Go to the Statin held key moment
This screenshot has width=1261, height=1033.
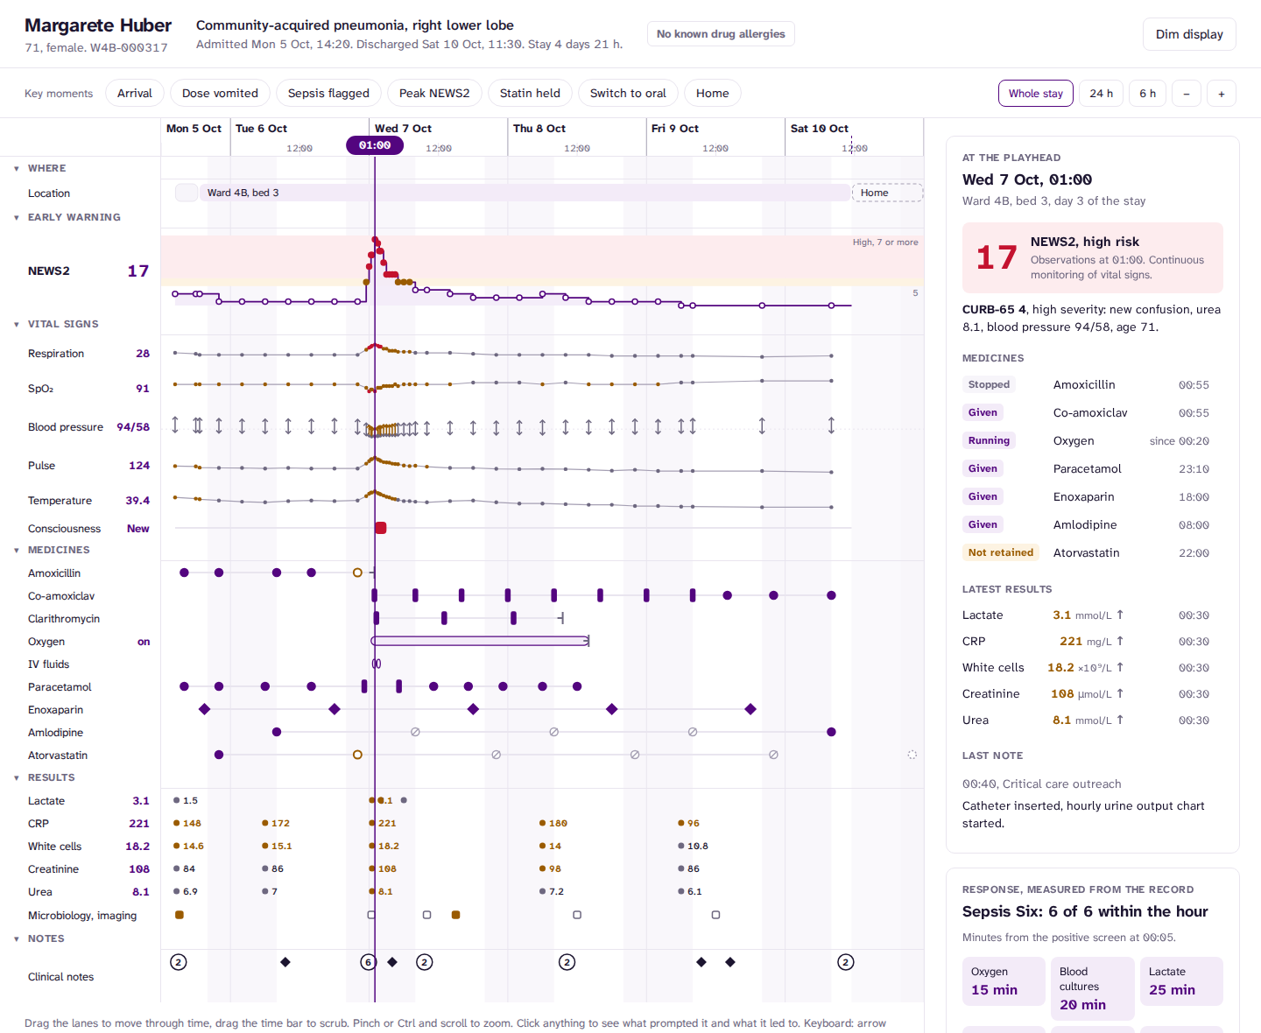click(x=530, y=94)
